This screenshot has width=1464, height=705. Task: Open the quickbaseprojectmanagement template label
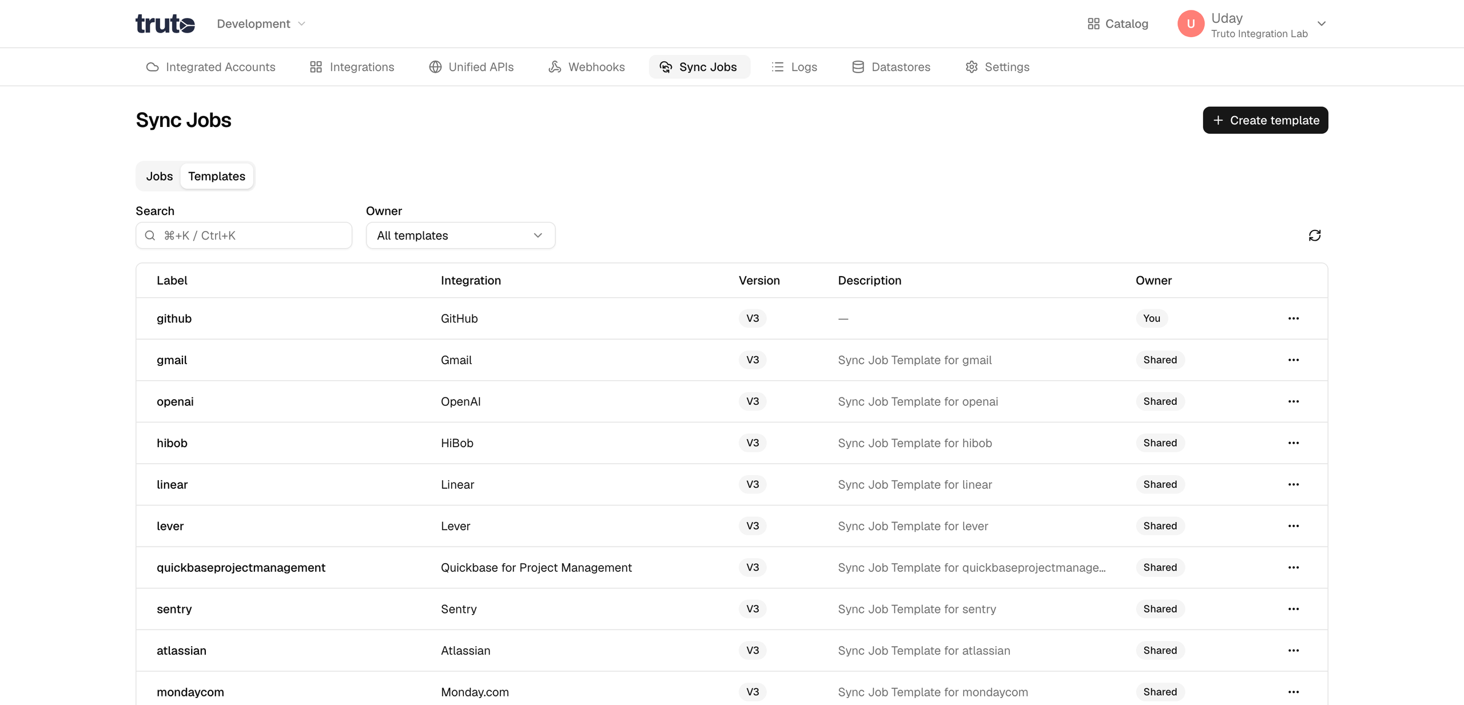pyautogui.click(x=241, y=567)
